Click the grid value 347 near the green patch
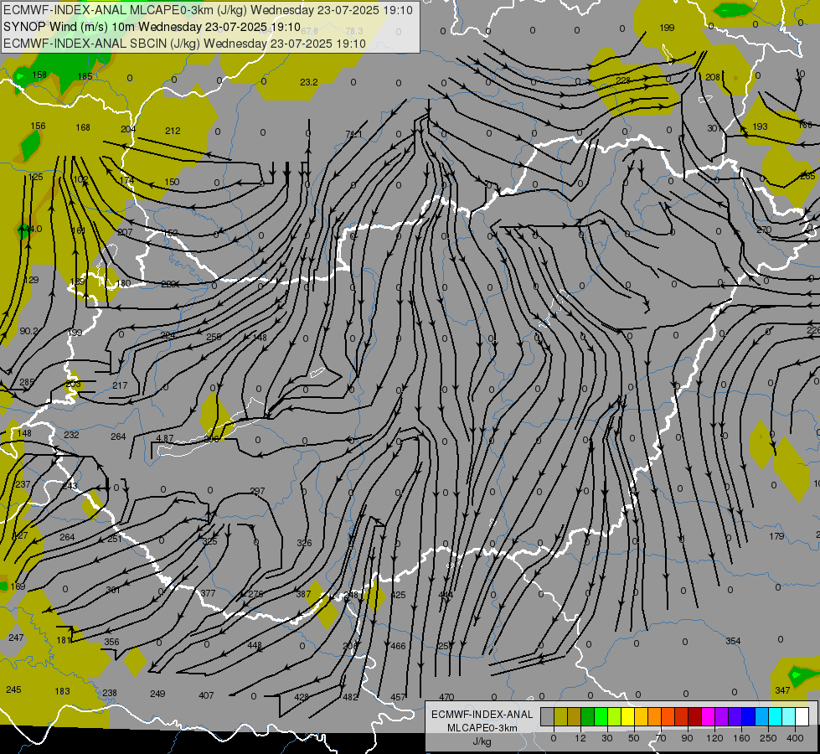Screen dimensions: 820x754 782,690
